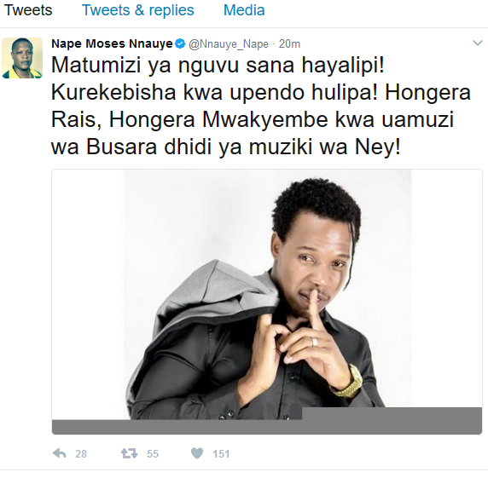This screenshot has width=488, height=478.
Task: Click the like count 151
Action: [221, 454]
